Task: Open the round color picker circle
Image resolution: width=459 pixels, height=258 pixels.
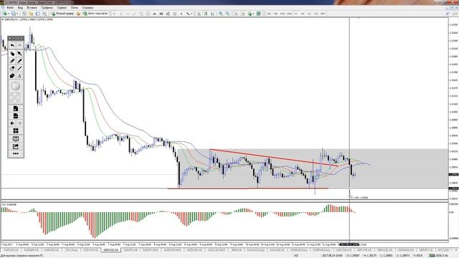Action: click(16, 86)
